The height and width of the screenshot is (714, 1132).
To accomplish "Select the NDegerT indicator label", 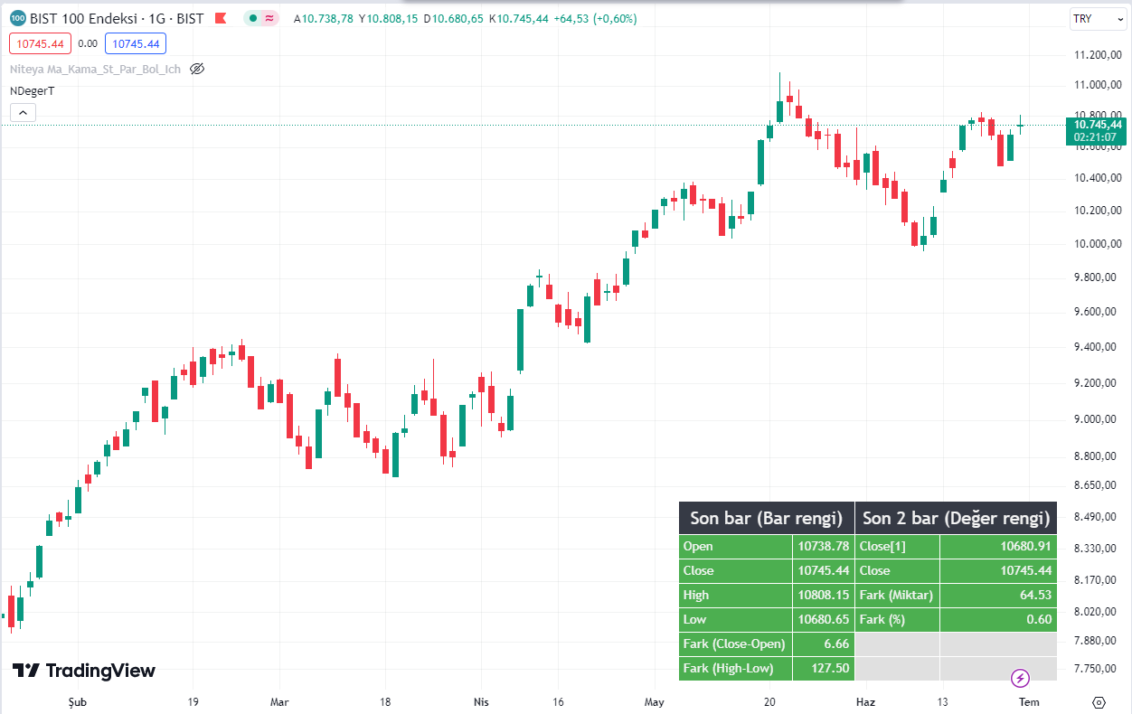I will click(33, 90).
